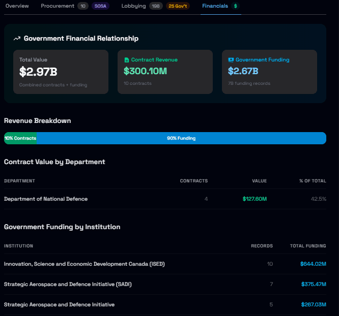The height and width of the screenshot is (316, 339).
Task: Click the $2.67B Government Funding card
Action: 269,72
